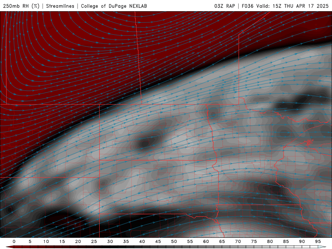
Task: Click the colorbar label '40'
Action: coord(142,242)
